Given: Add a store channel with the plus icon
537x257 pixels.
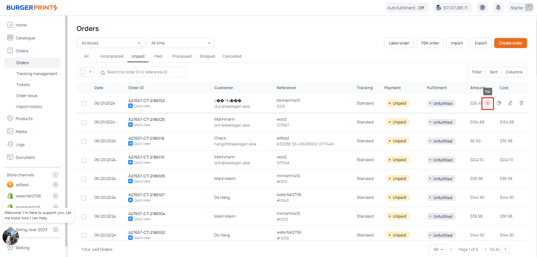Looking at the screenshot, I should pyautogui.click(x=56, y=175).
